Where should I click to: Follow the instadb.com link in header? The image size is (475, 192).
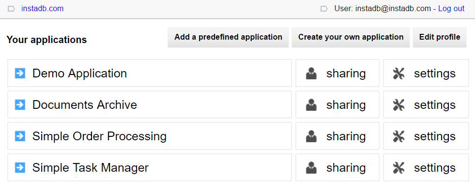tap(43, 9)
